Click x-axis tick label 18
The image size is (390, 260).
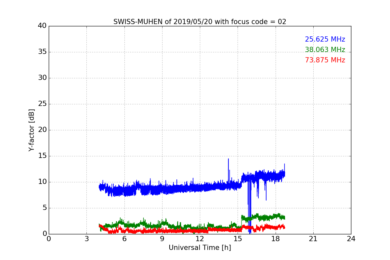point(276,239)
